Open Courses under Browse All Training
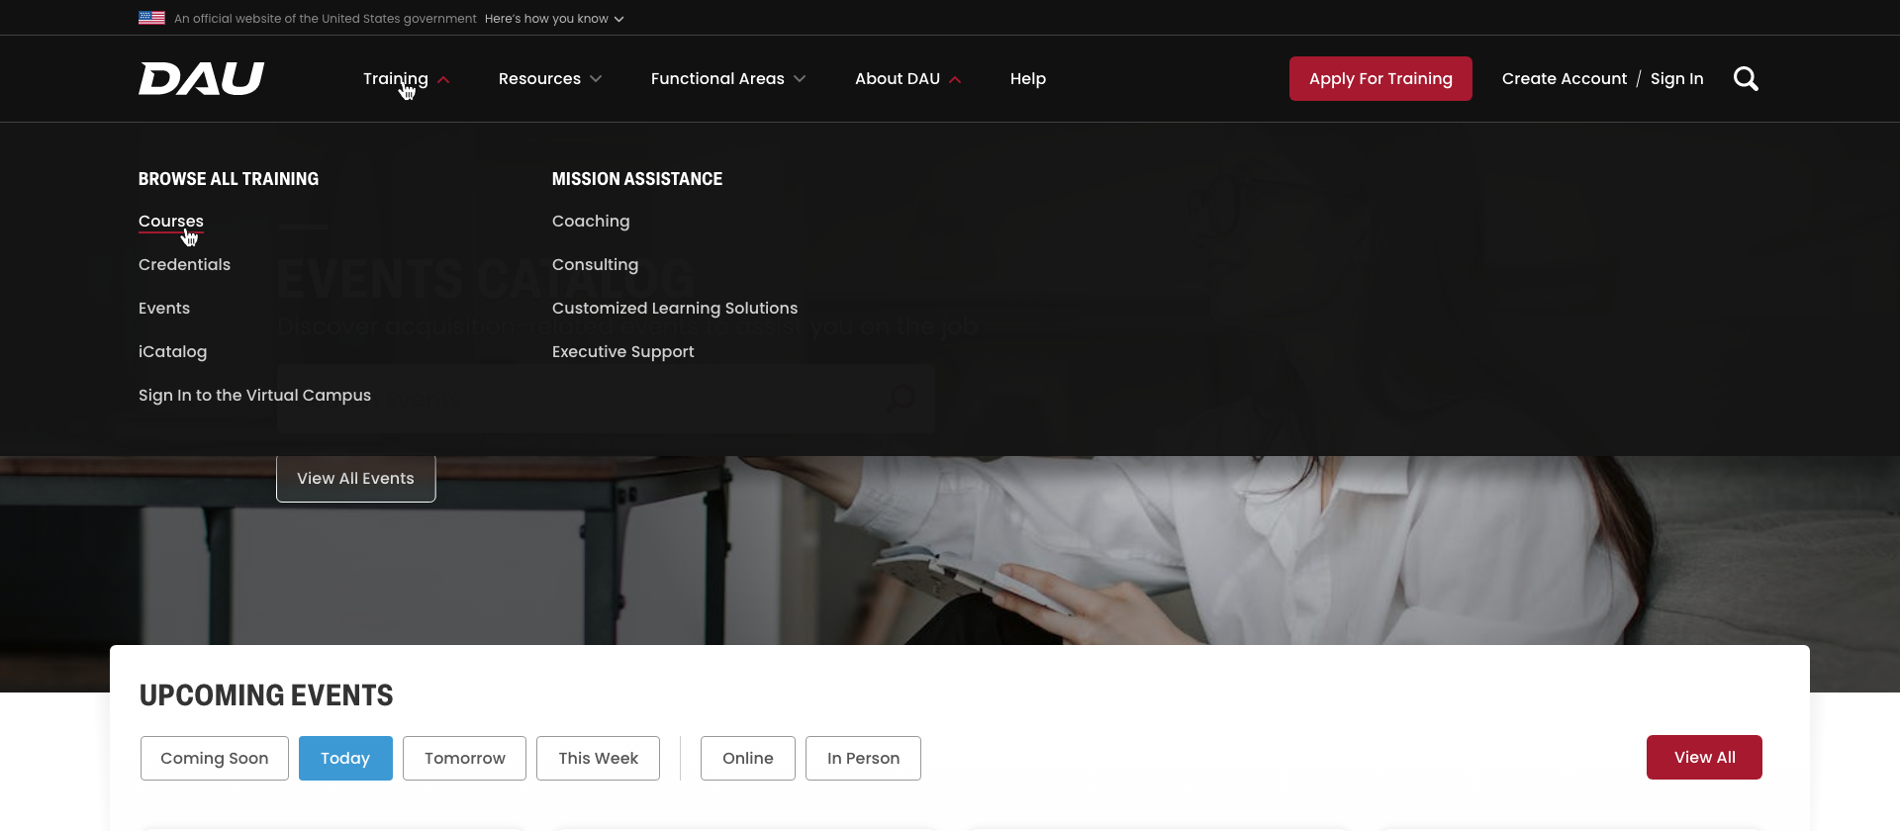 [x=171, y=221]
